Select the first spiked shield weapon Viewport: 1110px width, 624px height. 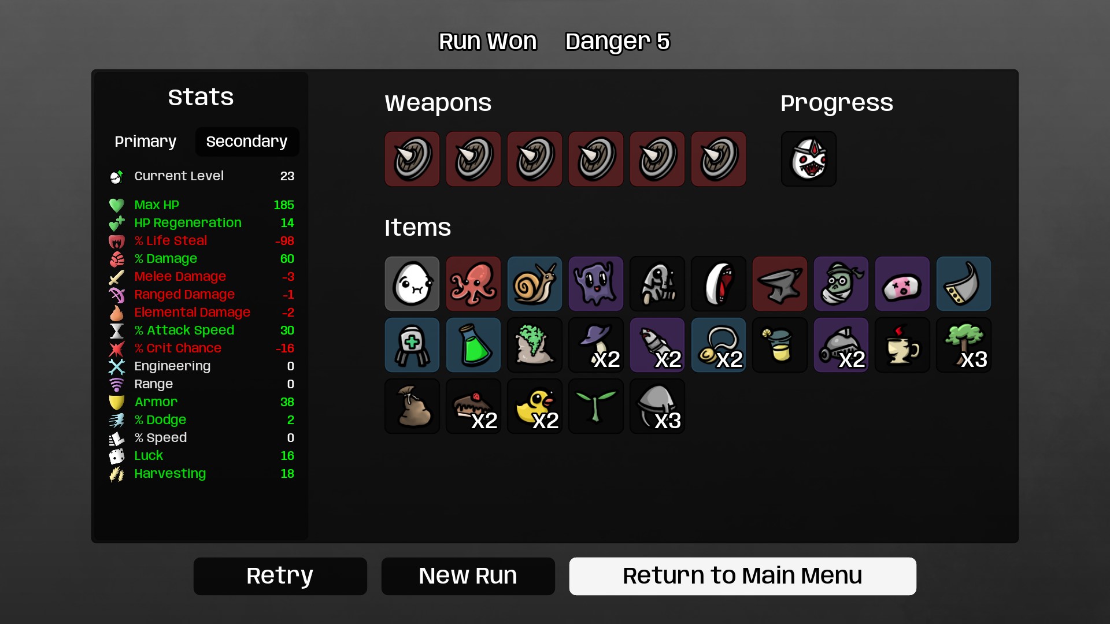click(x=412, y=159)
